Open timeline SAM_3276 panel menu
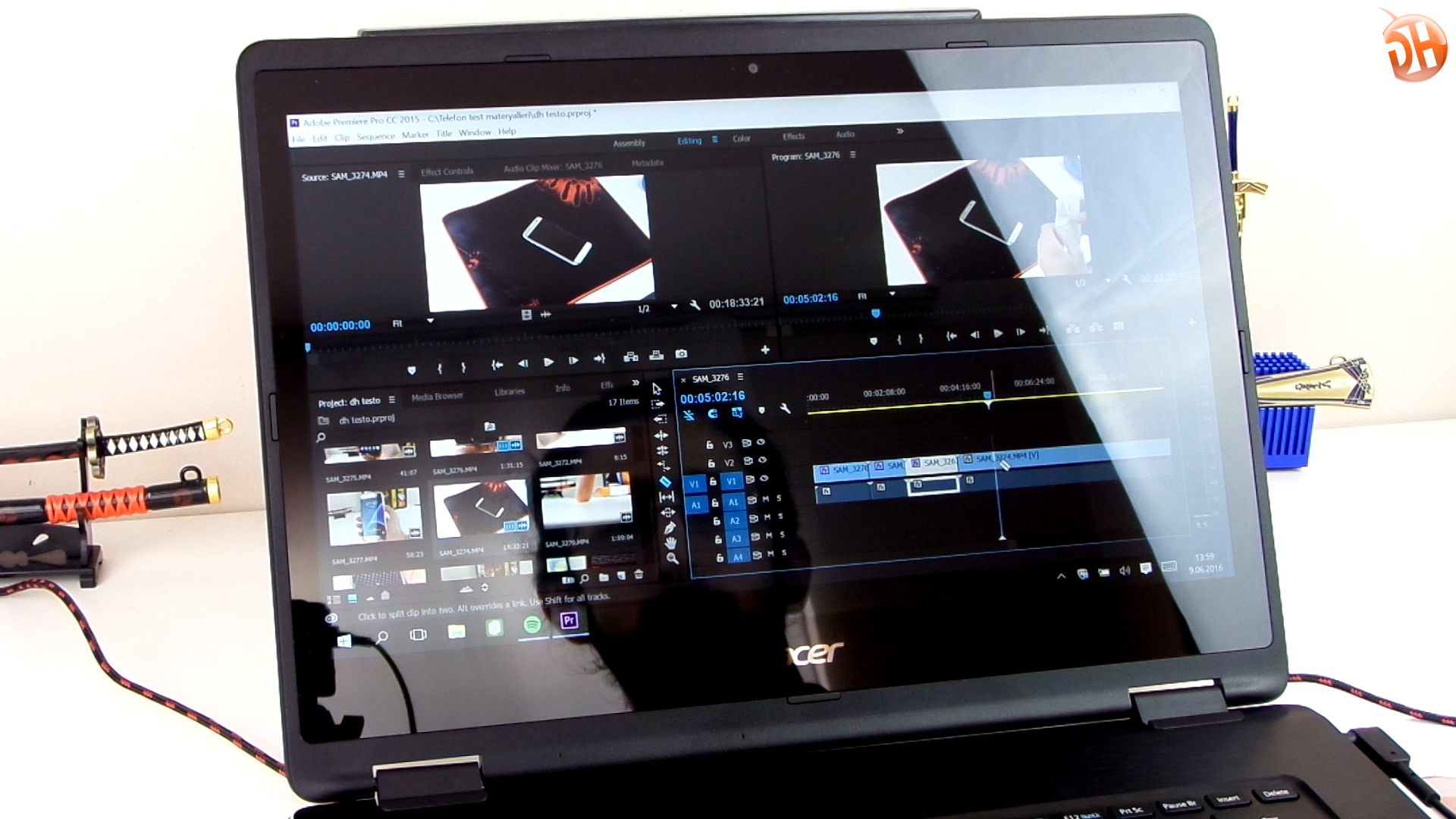Screen dimensions: 1456x819 [740, 377]
